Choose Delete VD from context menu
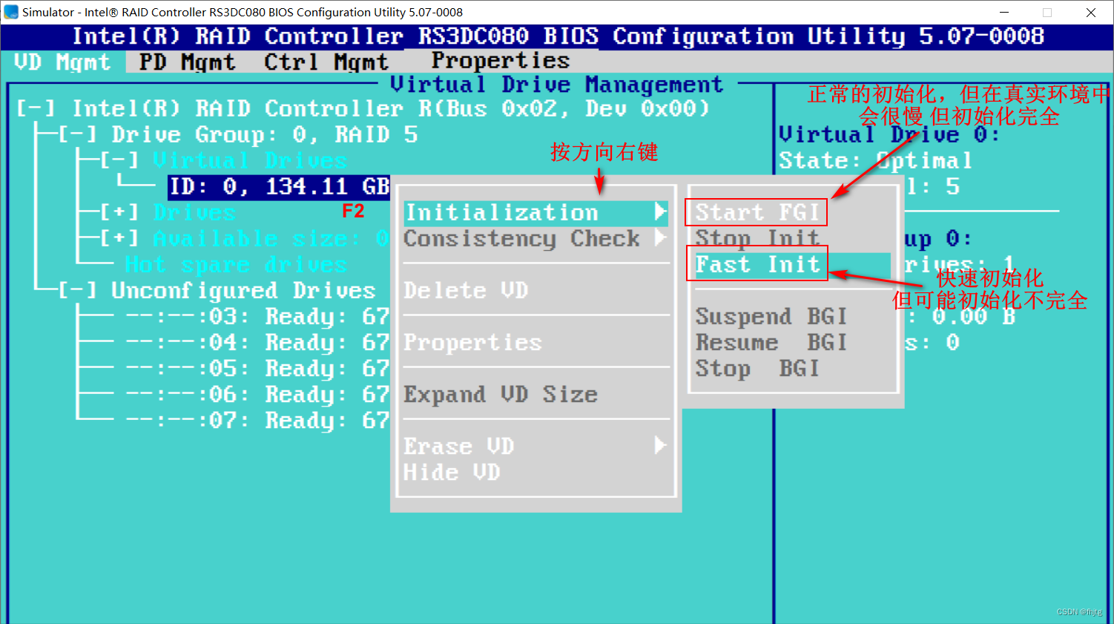The height and width of the screenshot is (624, 1114). coord(466,290)
